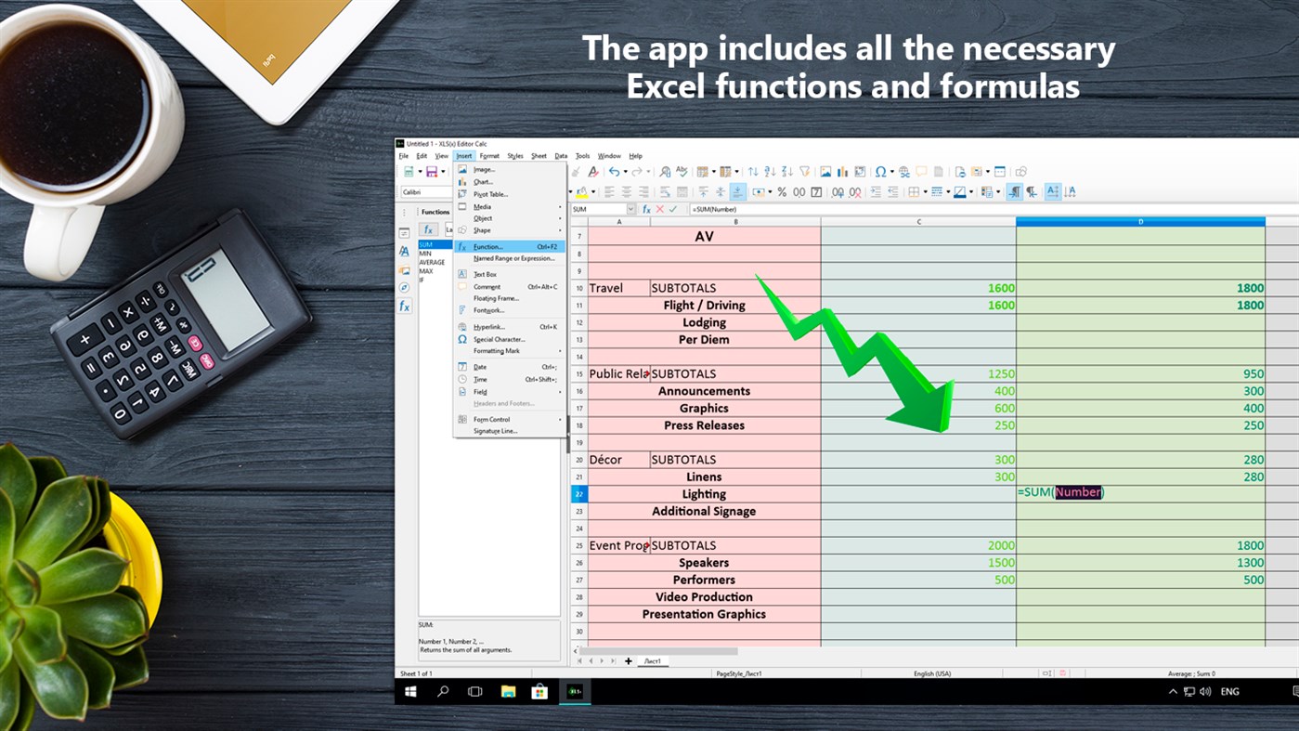Open the Data menu
Viewport: 1299px width, 731px height.
coord(561,155)
